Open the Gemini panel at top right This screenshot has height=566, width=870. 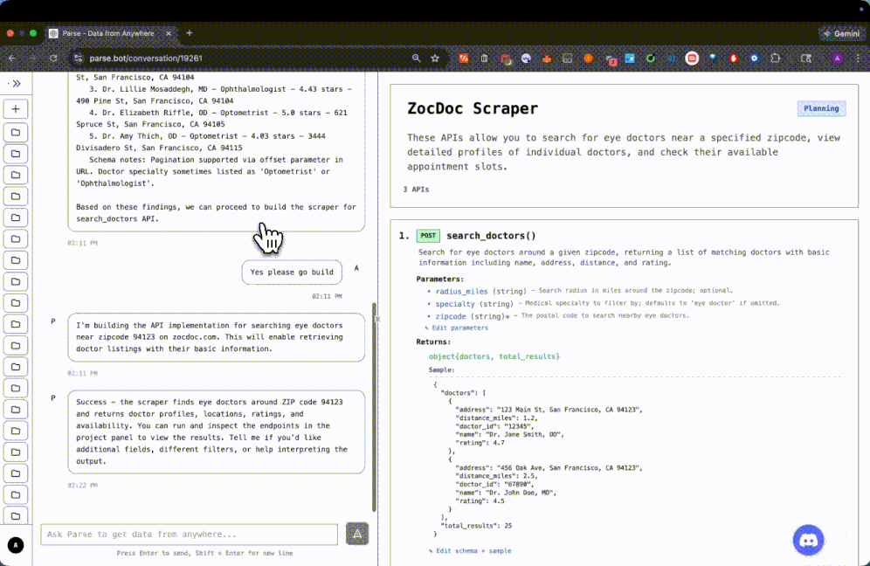(x=841, y=33)
